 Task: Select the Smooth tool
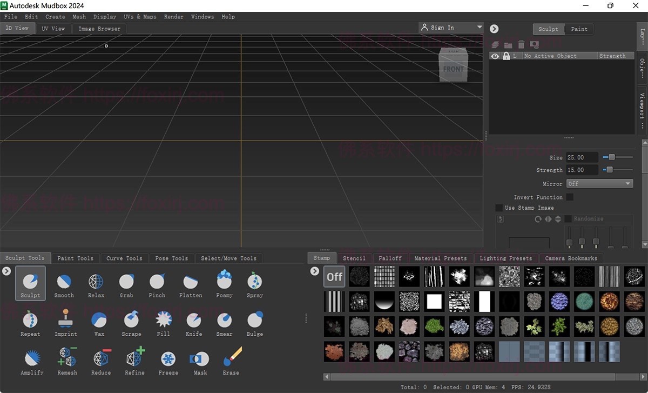(64, 283)
